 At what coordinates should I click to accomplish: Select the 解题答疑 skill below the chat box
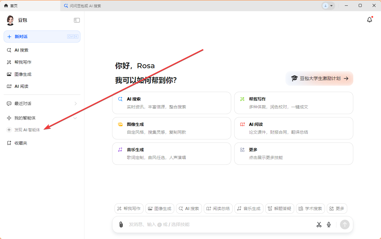pos(279,208)
